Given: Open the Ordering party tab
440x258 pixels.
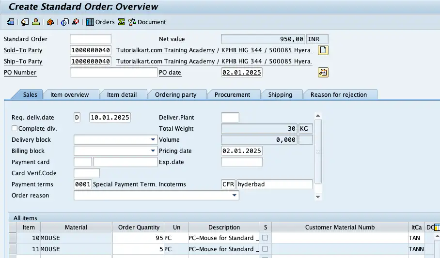Looking at the screenshot, I should point(176,94).
